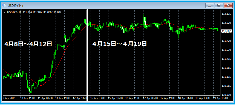Click the 15 Apr 19:00 time label
Image resolution: width=236 pixels, height=105 pixels.
116,98
